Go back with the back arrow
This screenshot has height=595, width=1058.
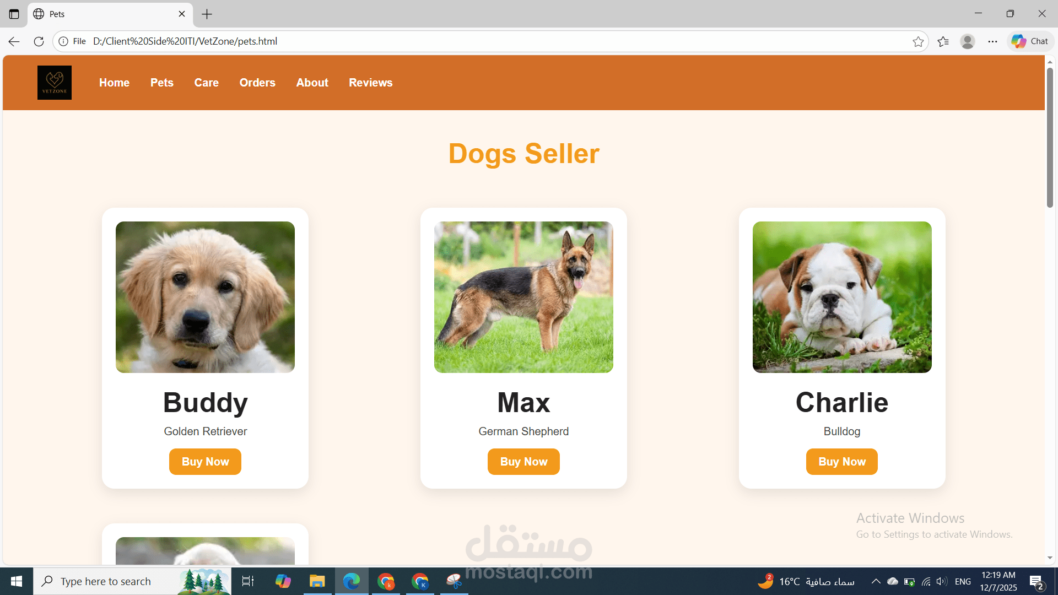click(14, 41)
